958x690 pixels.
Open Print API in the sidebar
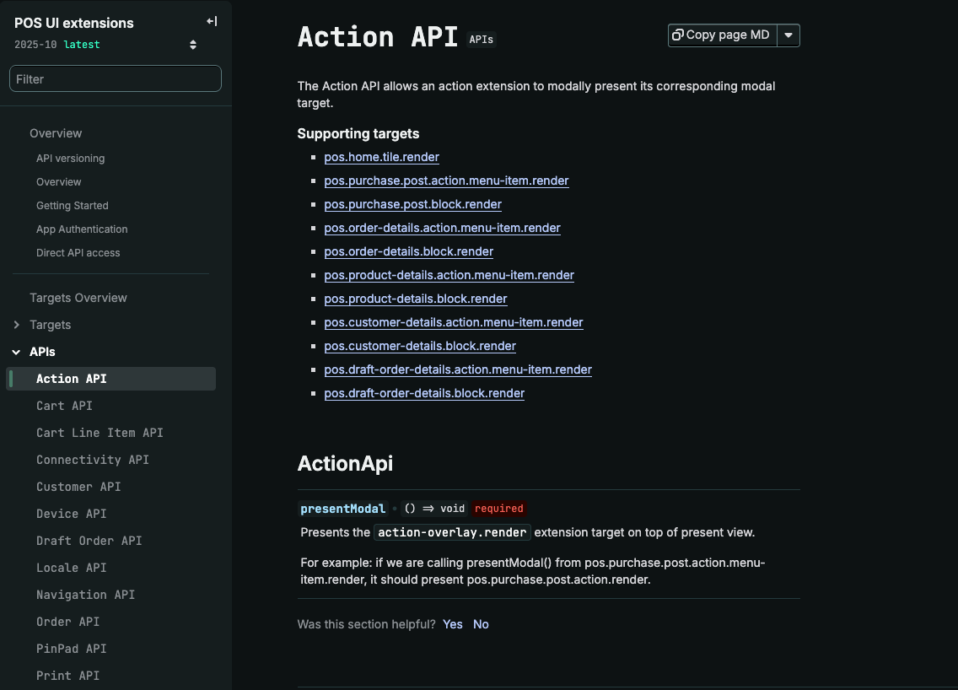[x=67, y=676]
